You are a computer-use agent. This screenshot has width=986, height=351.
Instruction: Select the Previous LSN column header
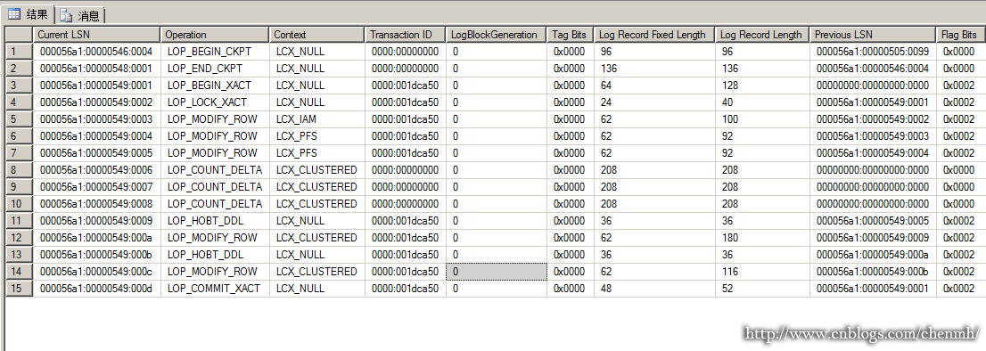click(x=874, y=35)
